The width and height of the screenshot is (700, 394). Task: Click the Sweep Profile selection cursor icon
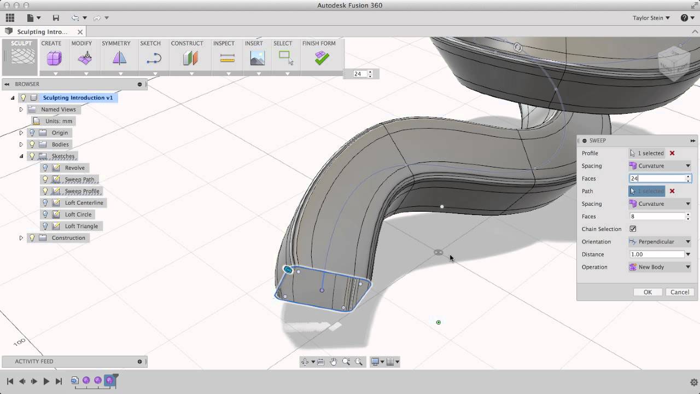[633, 153]
